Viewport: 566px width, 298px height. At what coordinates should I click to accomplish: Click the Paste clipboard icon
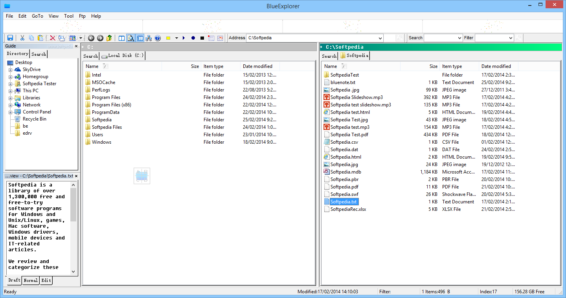pyautogui.click(x=40, y=38)
